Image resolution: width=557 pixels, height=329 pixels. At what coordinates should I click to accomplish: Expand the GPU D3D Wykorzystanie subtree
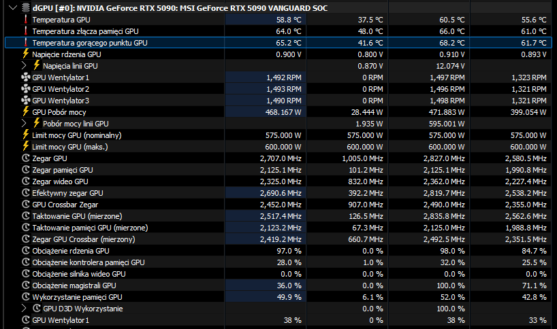24,308
